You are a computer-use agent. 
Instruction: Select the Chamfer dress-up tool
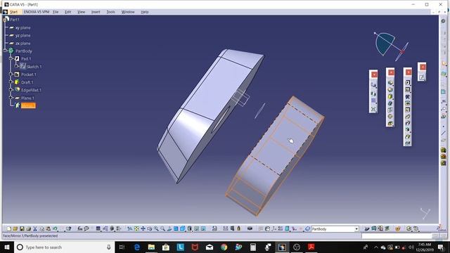(x=390, y=90)
